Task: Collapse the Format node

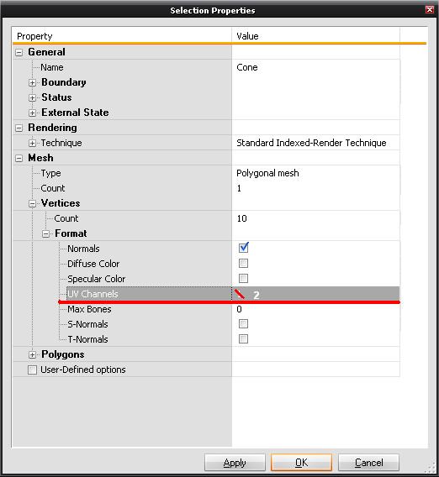Action: (45, 234)
